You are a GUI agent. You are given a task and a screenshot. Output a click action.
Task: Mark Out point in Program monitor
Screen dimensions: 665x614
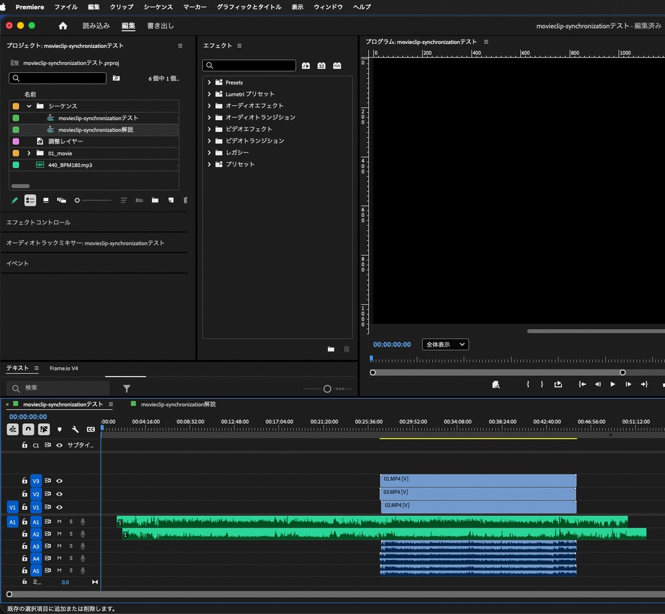(x=542, y=384)
